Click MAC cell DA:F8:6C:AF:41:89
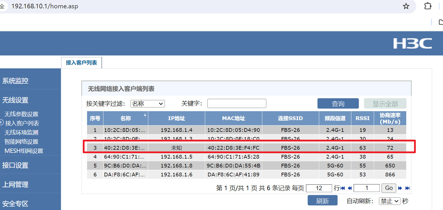This screenshot has height=210, width=443. coord(234,175)
